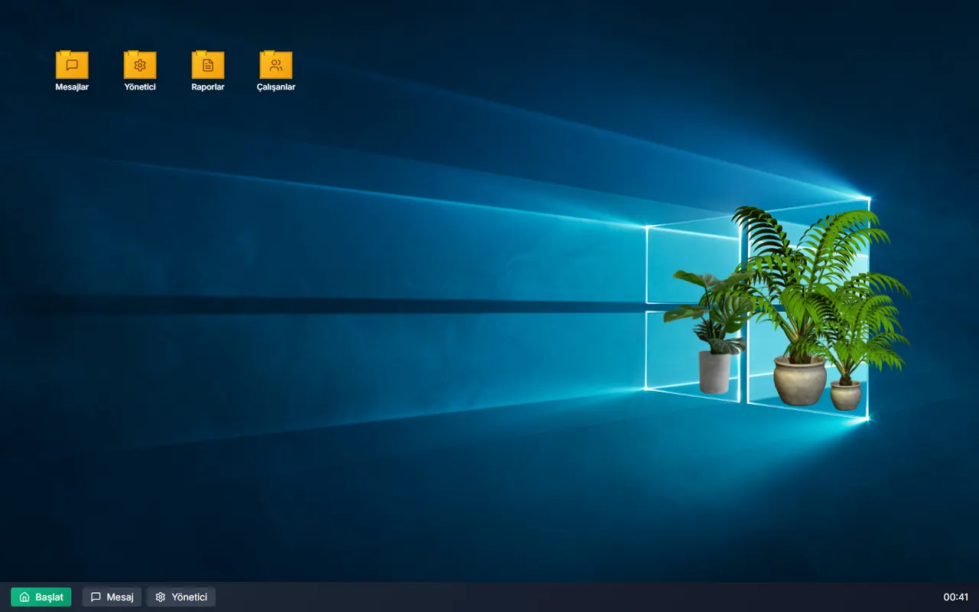Click the gear icon in taskbar Yönetici
This screenshot has width=979, height=612.
pos(161,597)
